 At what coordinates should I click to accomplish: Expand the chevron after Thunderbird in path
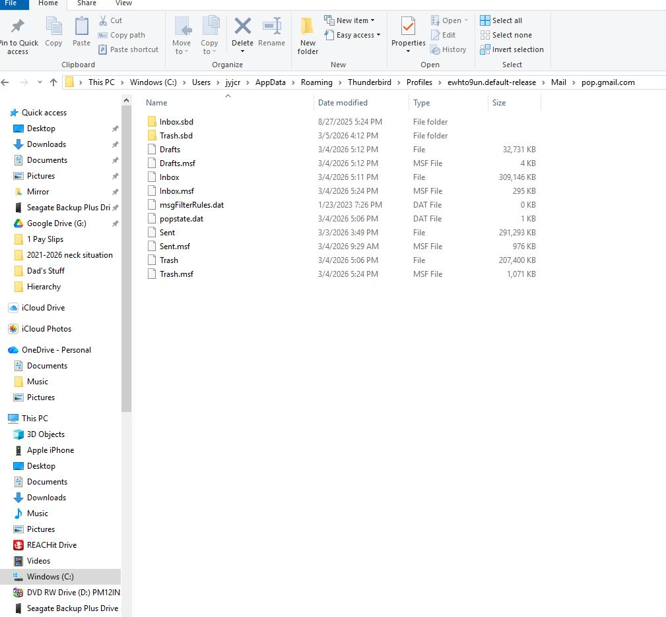(x=399, y=82)
